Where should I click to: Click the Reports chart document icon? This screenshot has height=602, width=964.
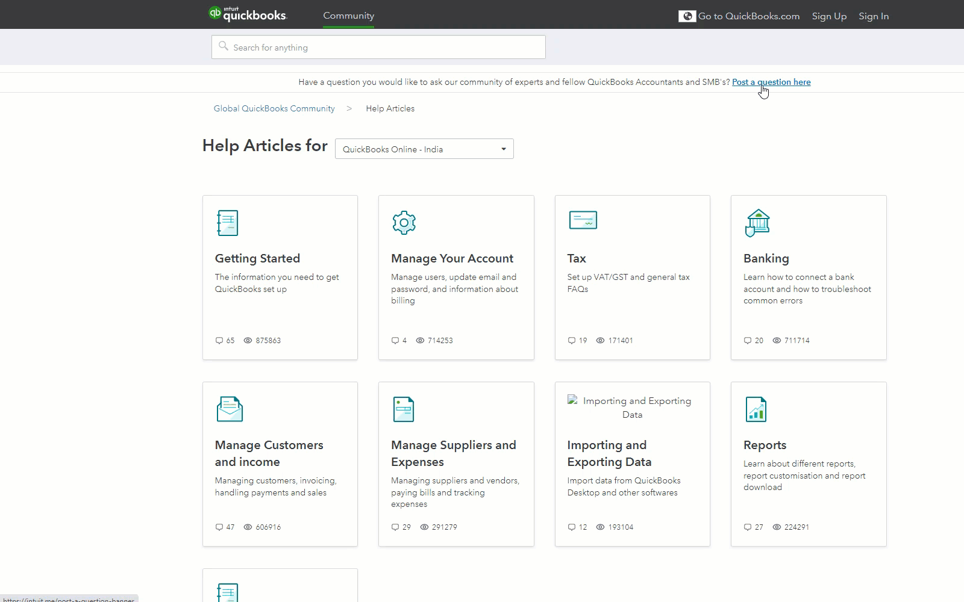click(x=756, y=409)
